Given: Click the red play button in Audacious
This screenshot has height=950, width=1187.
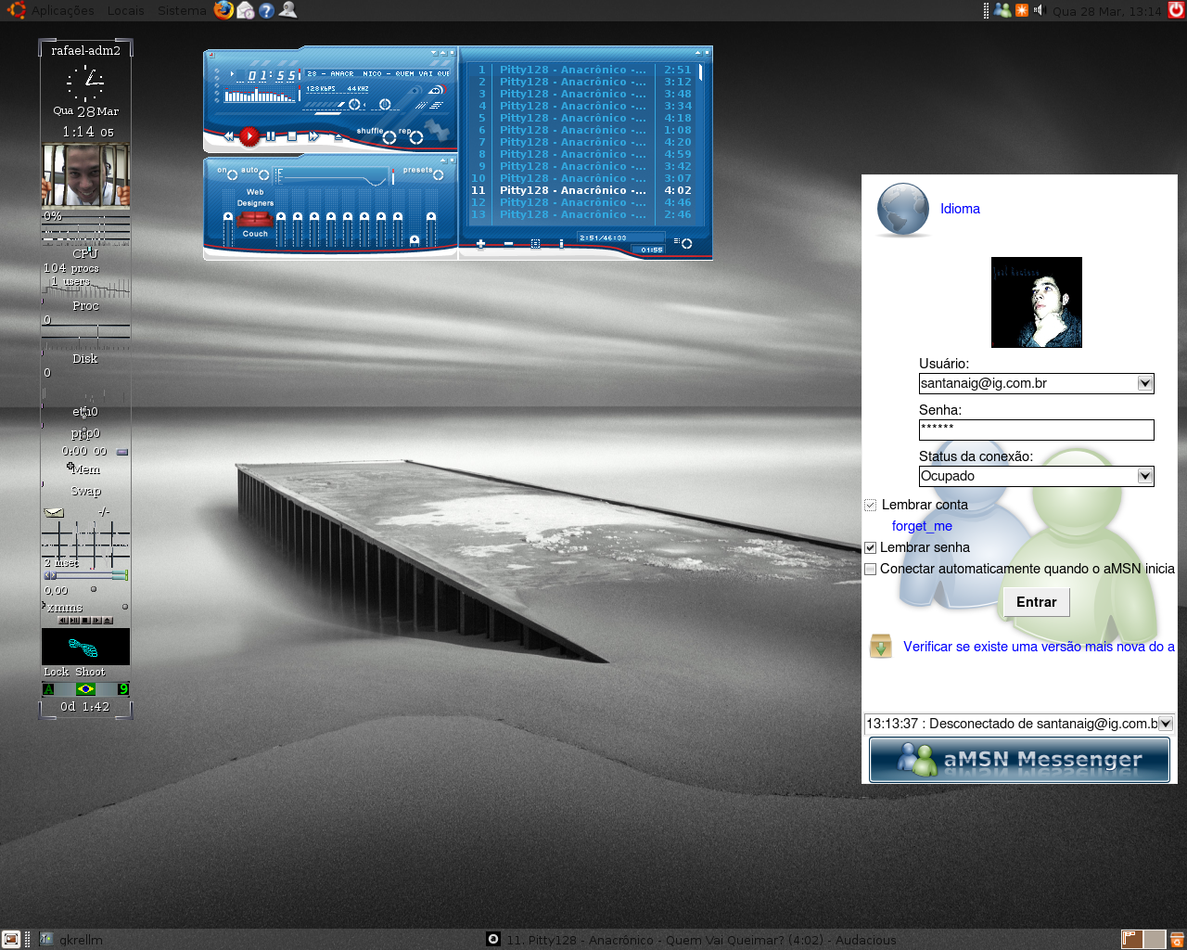Looking at the screenshot, I should pyautogui.click(x=249, y=136).
